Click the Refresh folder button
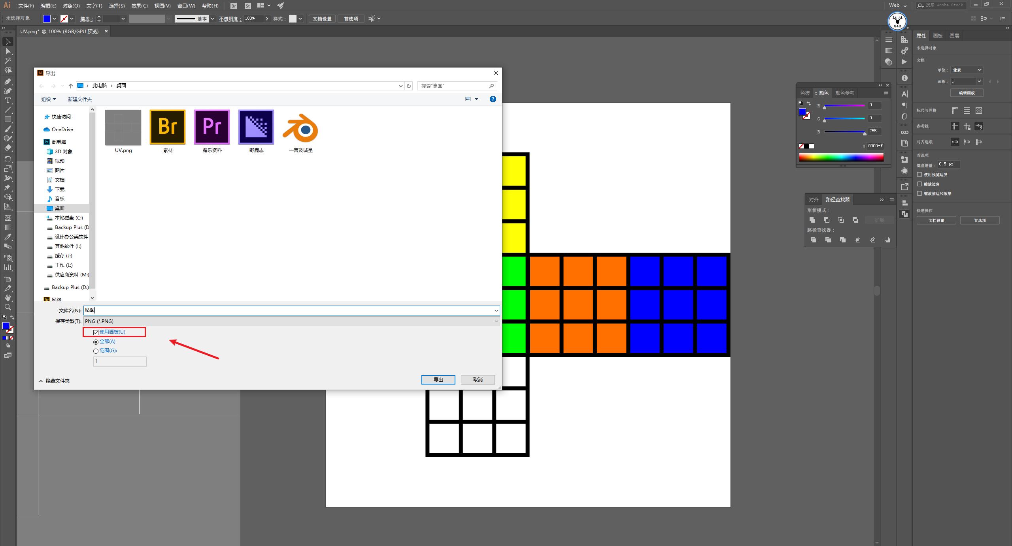Image resolution: width=1012 pixels, height=546 pixels. (409, 86)
